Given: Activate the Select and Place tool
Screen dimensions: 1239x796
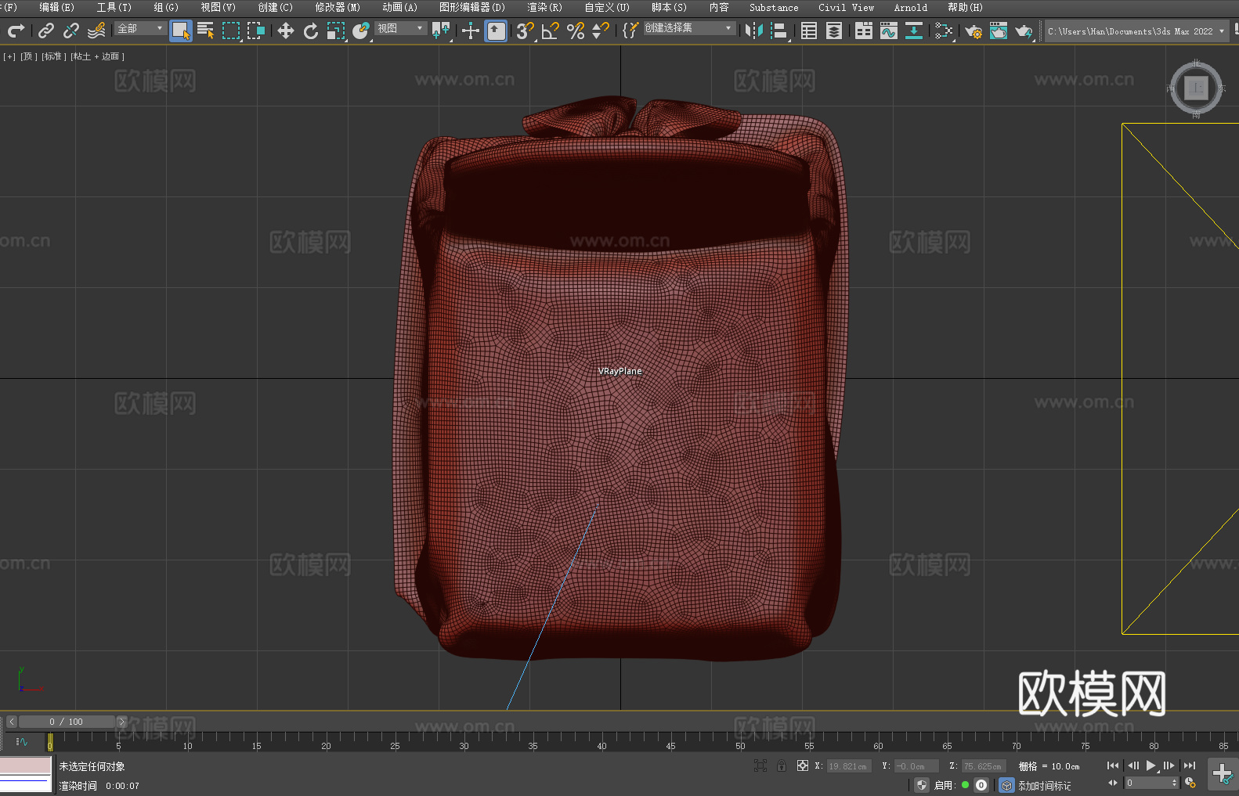Looking at the screenshot, I should [x=361, y=31].
